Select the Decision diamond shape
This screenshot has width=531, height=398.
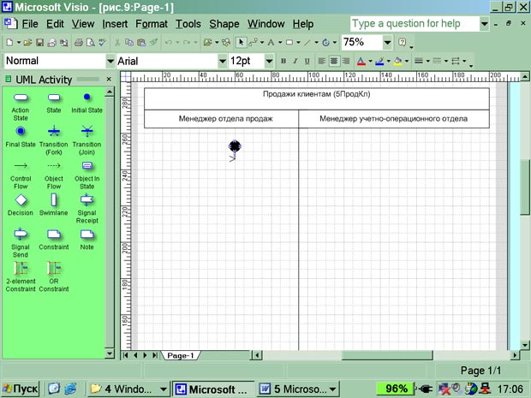tap(21, 199)
